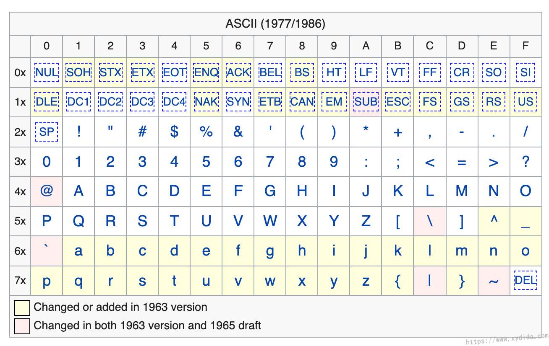The image size is (549, 346).
Task: Click the row header 0x
Action: (x=20, y=72)
